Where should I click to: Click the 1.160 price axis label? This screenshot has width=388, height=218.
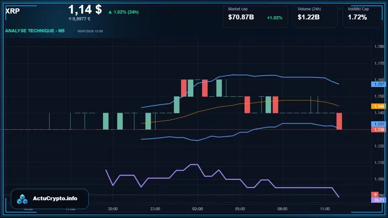379,80
